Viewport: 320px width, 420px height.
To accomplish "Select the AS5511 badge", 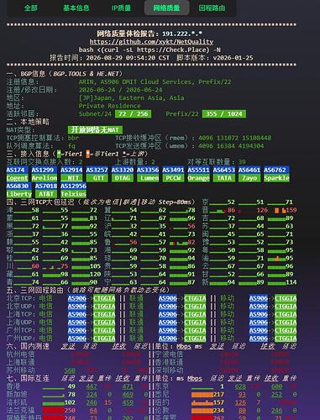I will pos(198,170).
